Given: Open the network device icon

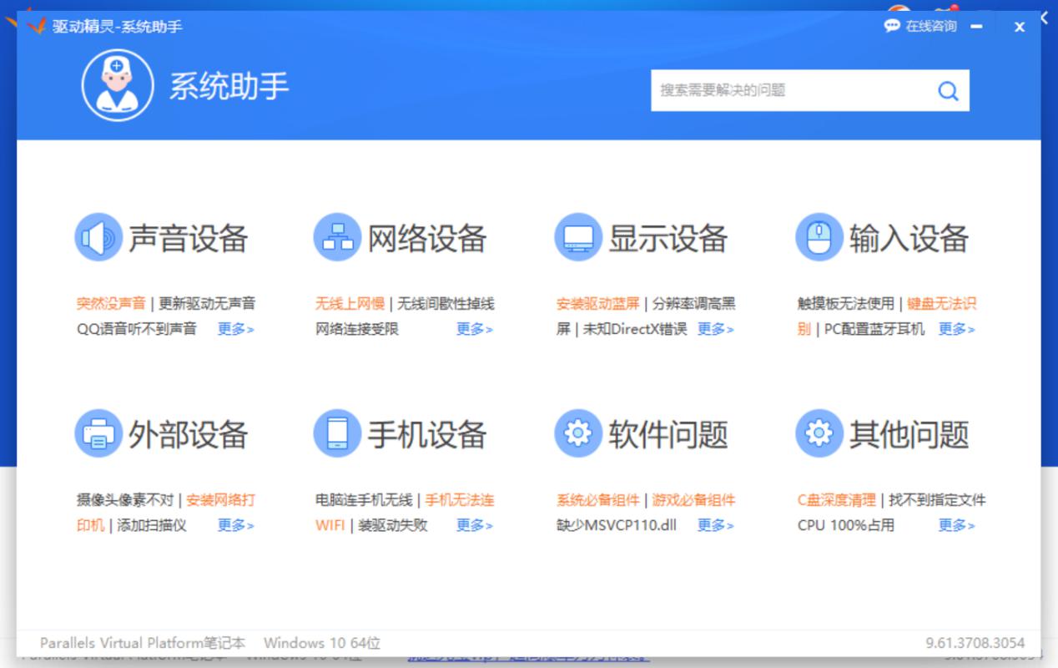Looking at the screenshot, I should tap(337, 237).
